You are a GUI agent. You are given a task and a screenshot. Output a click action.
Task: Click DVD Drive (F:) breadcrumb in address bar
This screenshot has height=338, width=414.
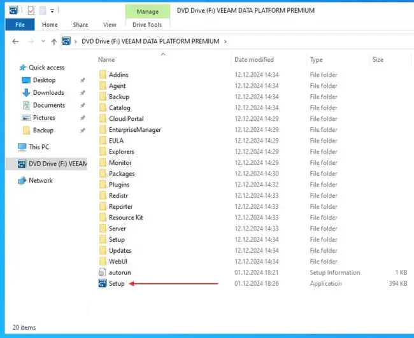pyautogui.click(x=150, y=41)
